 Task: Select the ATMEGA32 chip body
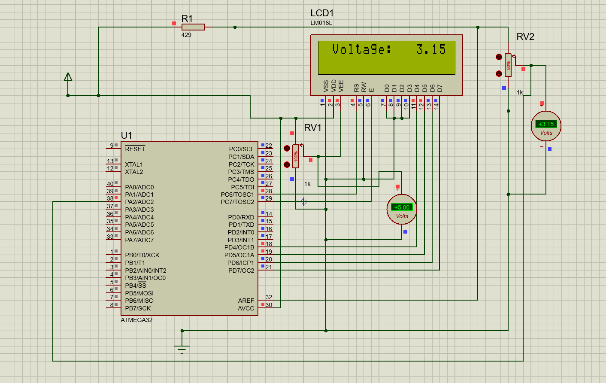pyautogui.click(x=189, y=228)
